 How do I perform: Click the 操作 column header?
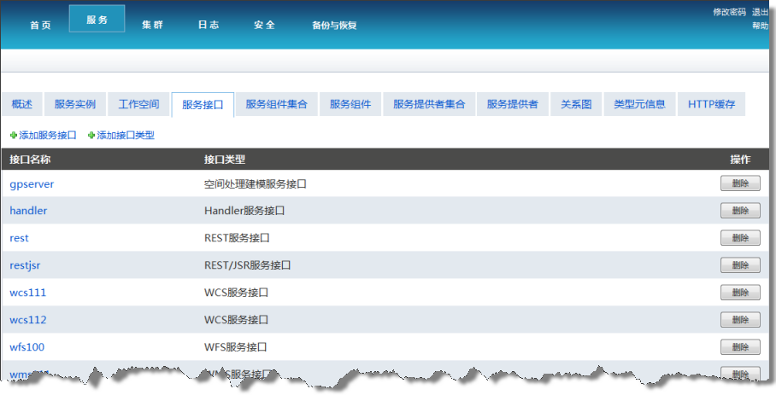[740, 160]
